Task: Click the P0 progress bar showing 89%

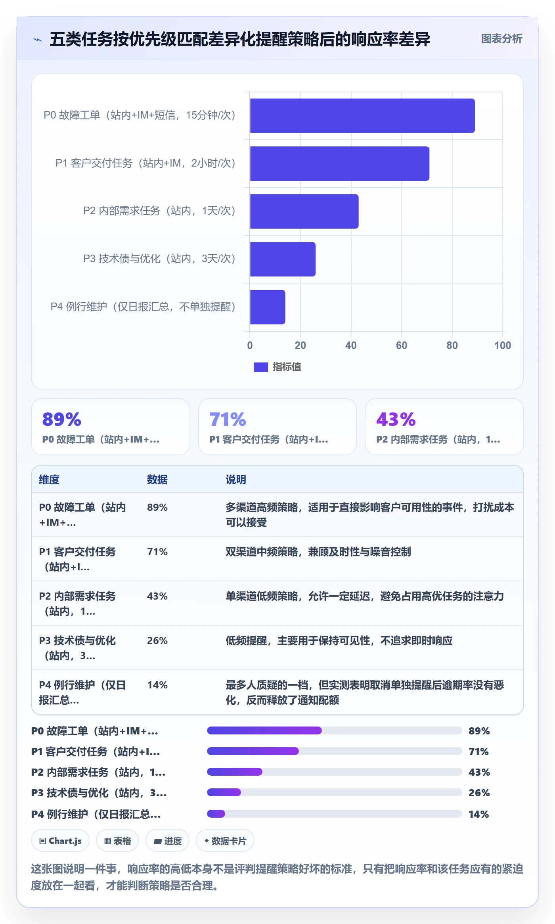Action: tap(335, 730)
